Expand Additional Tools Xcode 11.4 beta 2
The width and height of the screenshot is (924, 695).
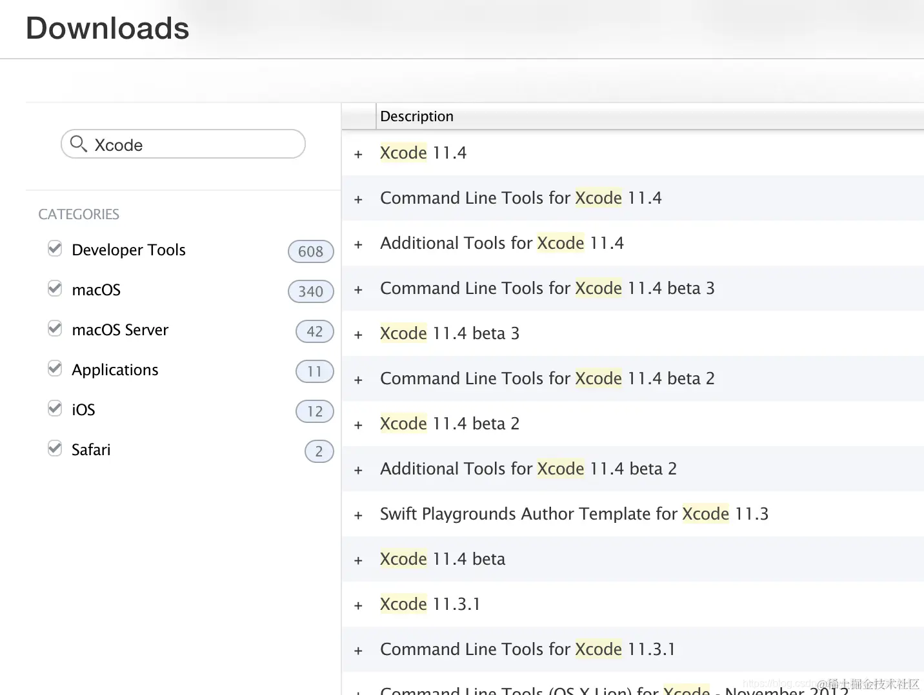358,470
